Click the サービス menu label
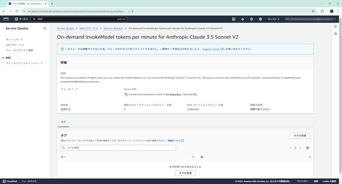The width and height of the screenshot is (342, 184). point(24,19)
